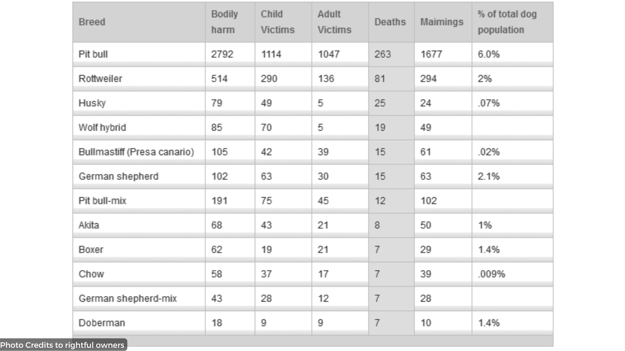Click the German shepherd breed cell

click(139, 176)
